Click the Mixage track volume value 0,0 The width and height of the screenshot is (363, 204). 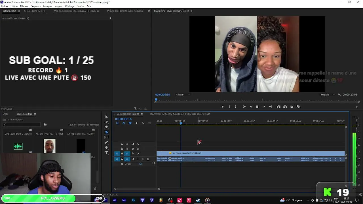point(140,164)
